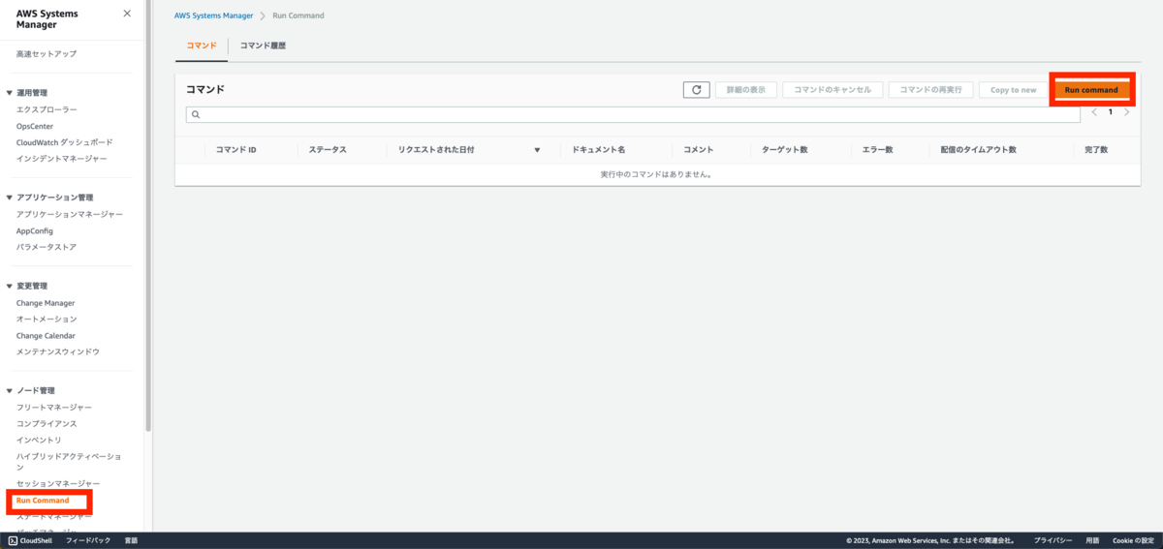Open ハイブリッドアクティベーション in sidebar

tap(69, 461)
